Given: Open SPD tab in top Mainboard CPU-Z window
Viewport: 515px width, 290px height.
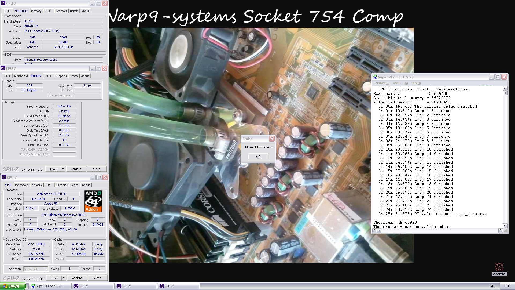Looking at the screenshot, I should (x=49, y=11).
